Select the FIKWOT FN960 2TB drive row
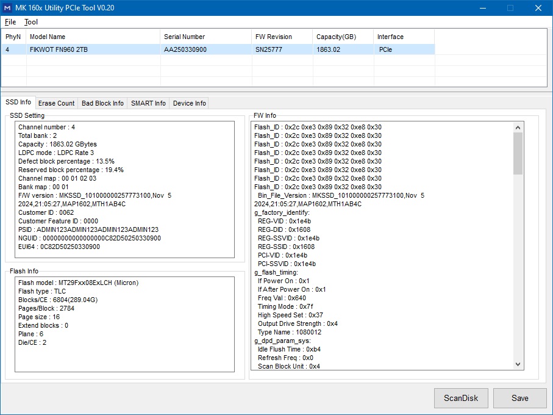 click(x=218, y=49)
